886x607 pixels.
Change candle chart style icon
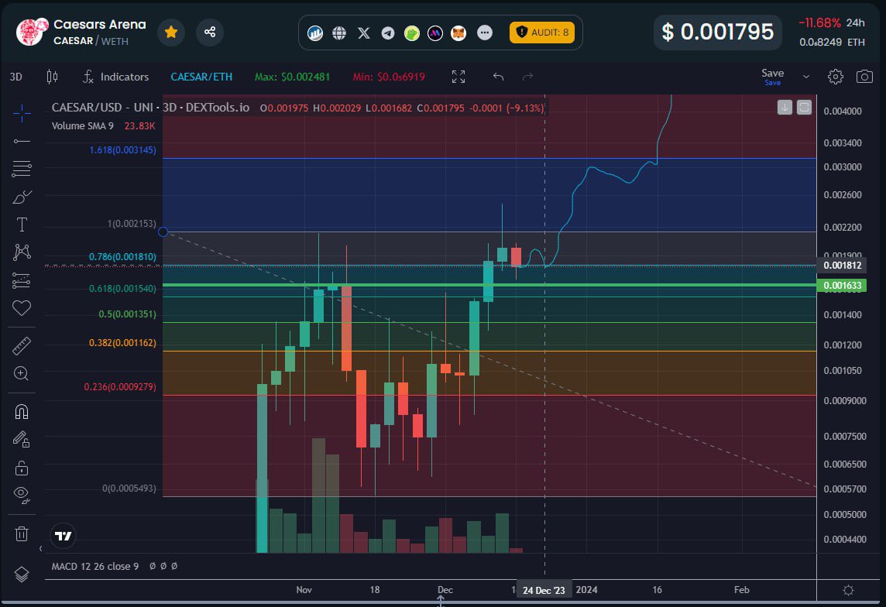coord(52,77)
